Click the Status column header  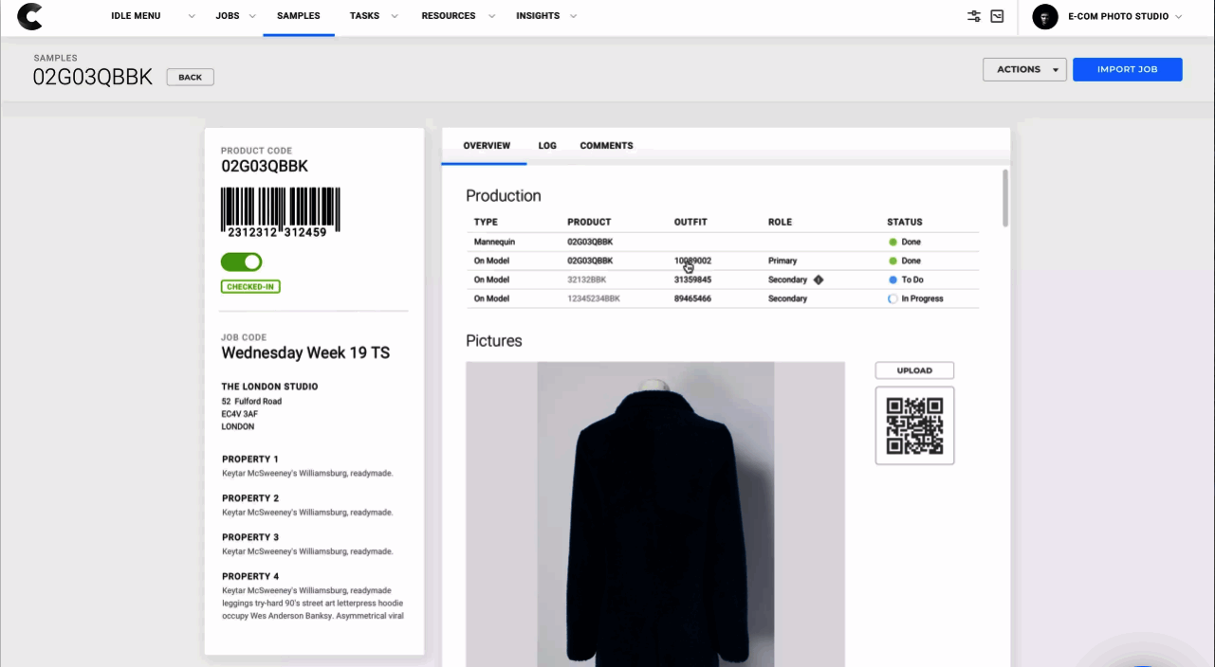pos(905,222)
